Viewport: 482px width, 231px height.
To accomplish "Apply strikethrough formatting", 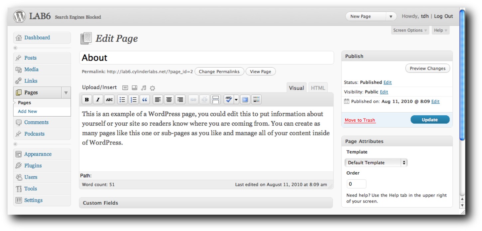I will (109, 99).
